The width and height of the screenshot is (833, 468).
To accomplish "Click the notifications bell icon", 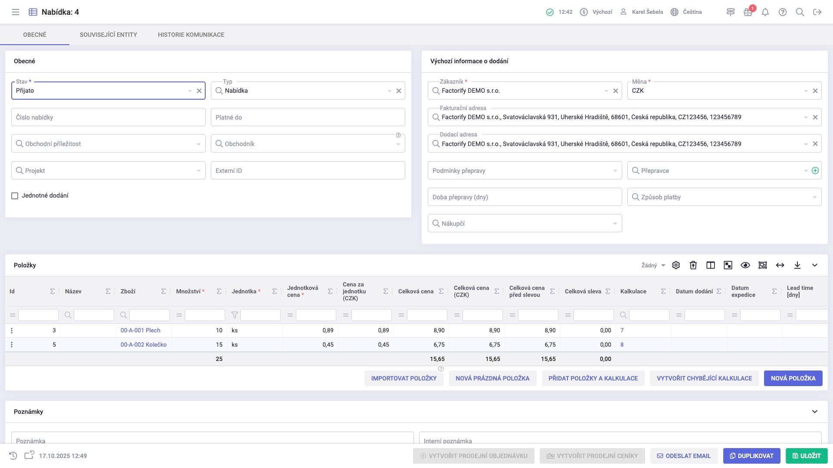I will (x=765, y=12).
